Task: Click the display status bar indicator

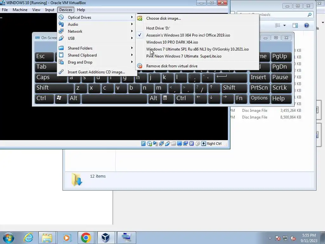Action: (x=180, y=144)
